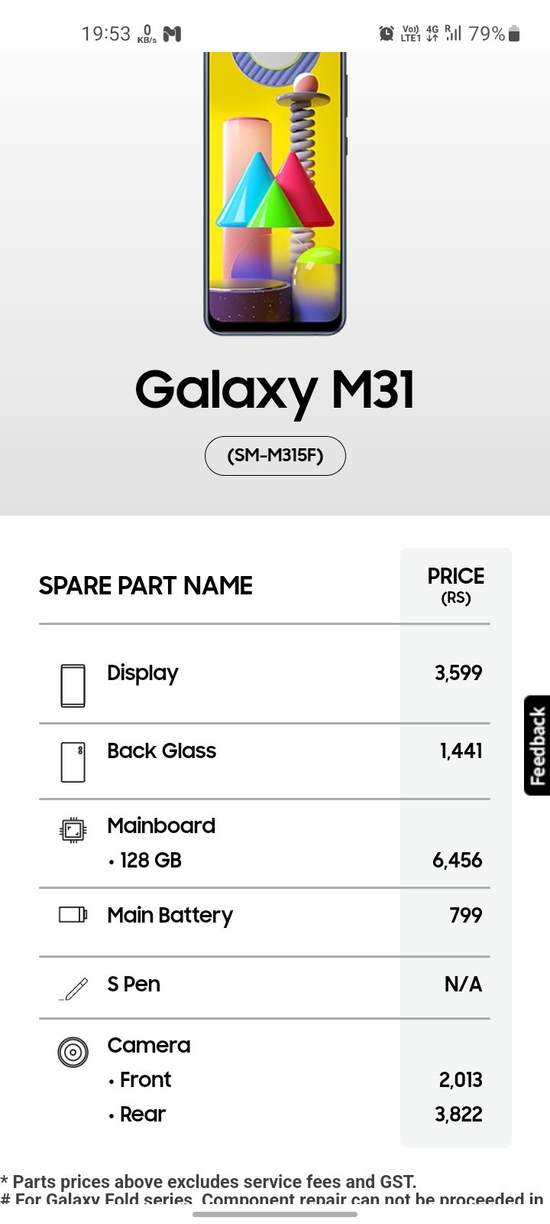Viewport: 550px width, 1224px height.
Task: Open the Feedback side tab
Action: coord(539,744)
